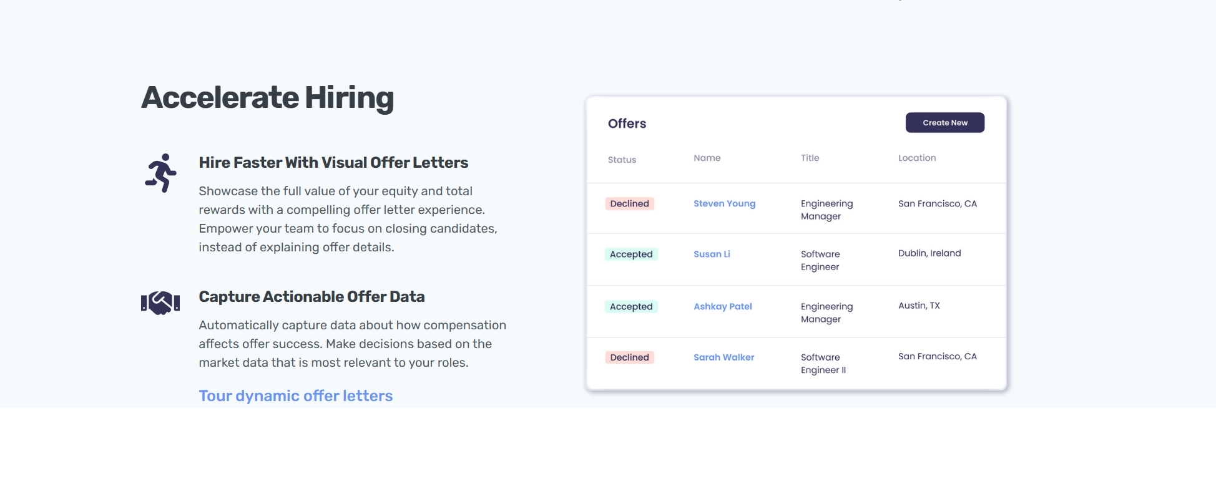Click Steven Young's Declined status badge
Viewport: 1216px width, 484px height.
pyautogui.click(x=629, y=203)
